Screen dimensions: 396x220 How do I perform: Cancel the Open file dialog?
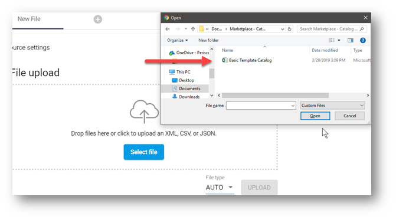click(349, 116)
